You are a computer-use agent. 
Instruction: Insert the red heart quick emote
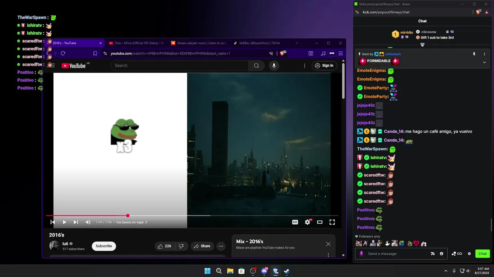pyautogui.click(x=416, y=243)
